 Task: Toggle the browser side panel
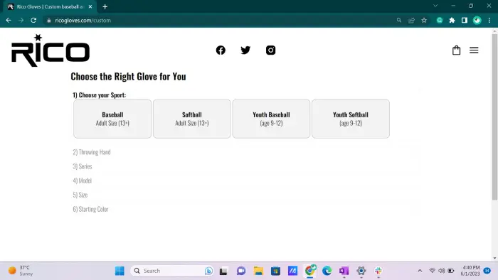click(465, 21)
